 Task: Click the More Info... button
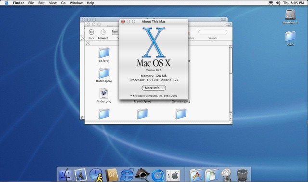[x=154, y=88]
